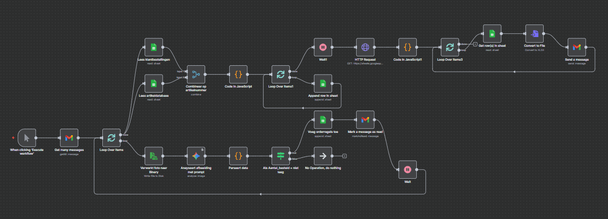608x219 pixels.
Task: Click the 'Loop Over Items1' node
Action: tap(281, 74)
